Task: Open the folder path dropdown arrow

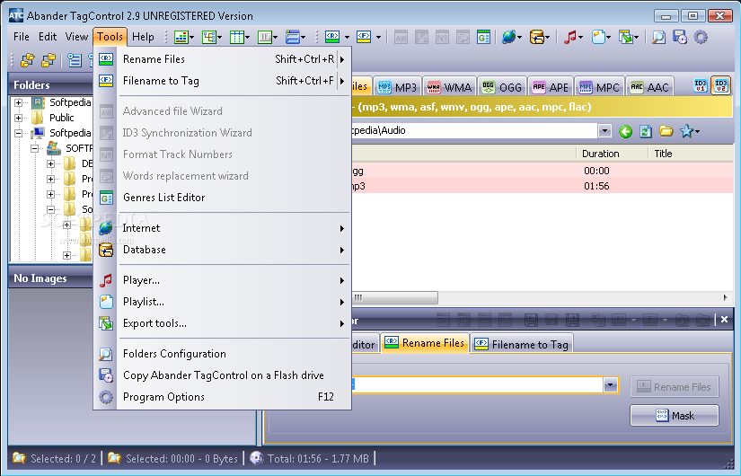Action: (x=604, y=131)
